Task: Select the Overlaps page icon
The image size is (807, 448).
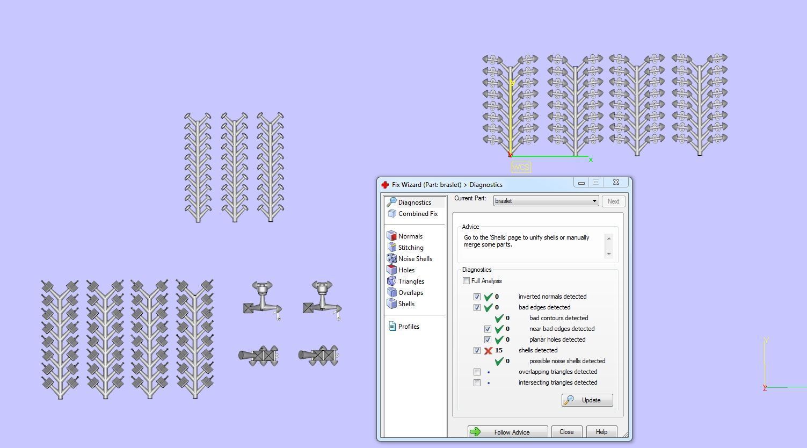Action: coord(391,292)
